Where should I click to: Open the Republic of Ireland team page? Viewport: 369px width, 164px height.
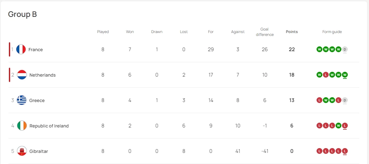pos(49,126)
